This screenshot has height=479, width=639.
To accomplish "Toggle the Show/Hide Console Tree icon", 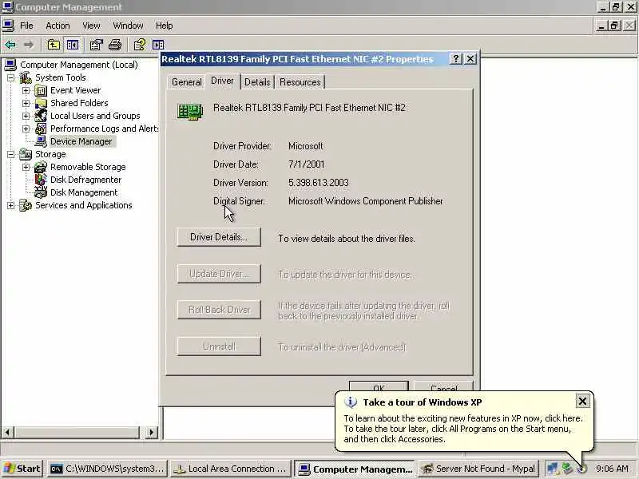I will coord(73,45).
